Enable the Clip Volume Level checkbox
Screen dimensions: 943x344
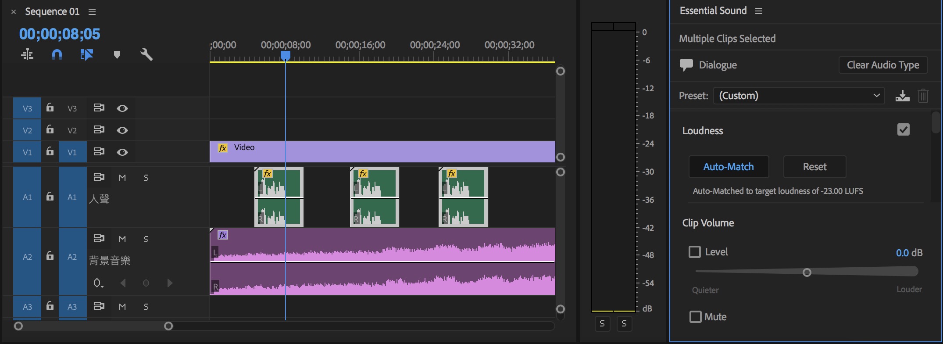click(695, 252)
